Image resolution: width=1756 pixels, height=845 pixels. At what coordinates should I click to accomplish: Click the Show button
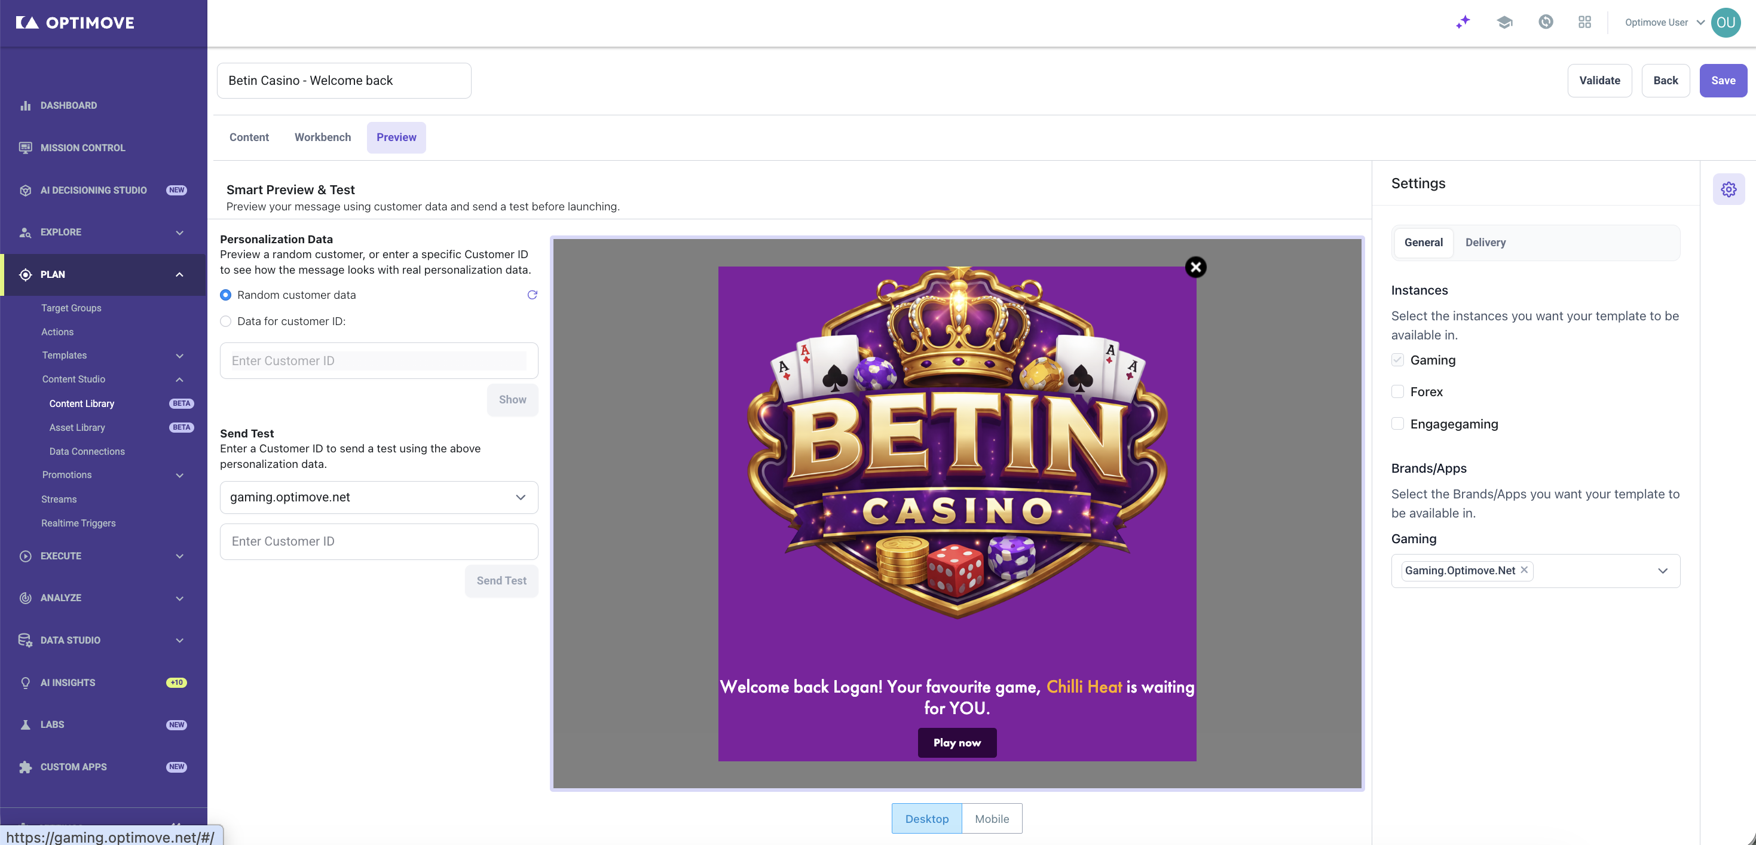[x=512, y=399]
